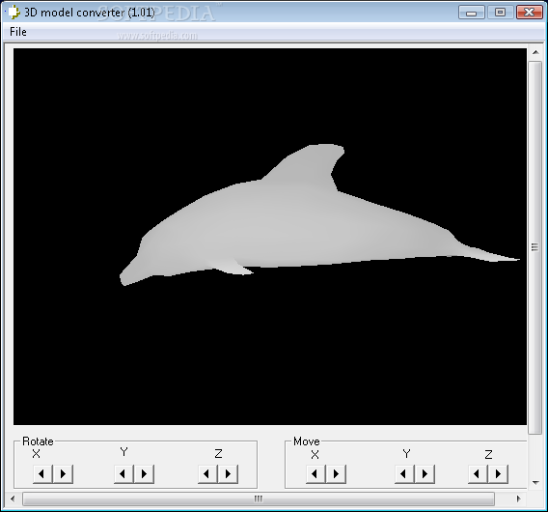Click right arrow under Move Y

(425, 474)
